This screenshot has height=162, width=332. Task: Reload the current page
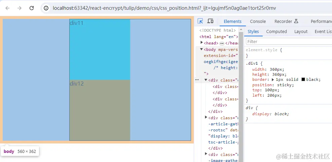coord(32,8)
